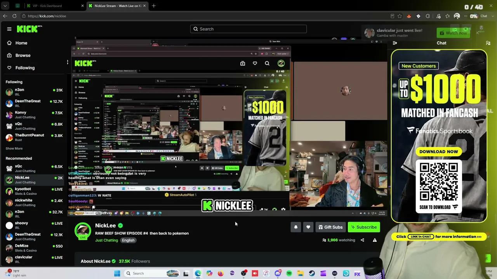Collapse the chat panel with arrow icon
The image size is (497, 279).
395,43
